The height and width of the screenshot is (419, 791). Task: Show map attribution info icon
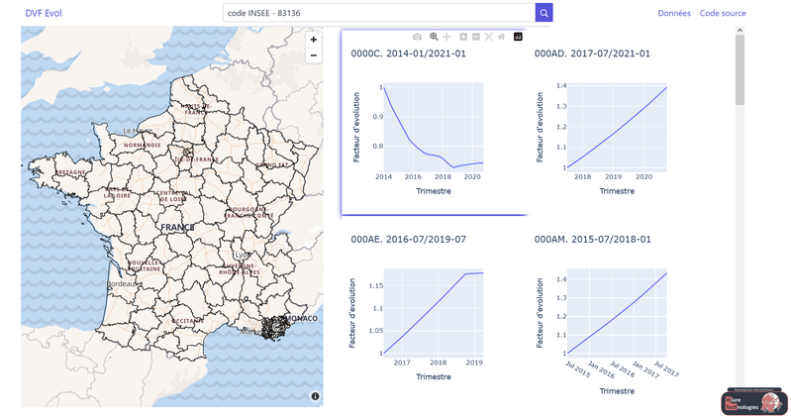point(315,396)
